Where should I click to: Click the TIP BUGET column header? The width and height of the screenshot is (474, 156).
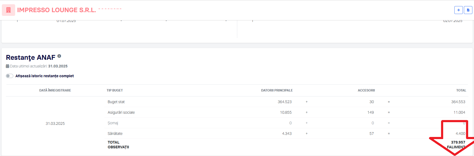click(x=115, y=90)
